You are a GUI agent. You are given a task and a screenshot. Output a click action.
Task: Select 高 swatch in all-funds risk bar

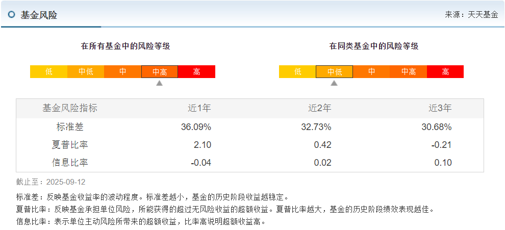196,71
